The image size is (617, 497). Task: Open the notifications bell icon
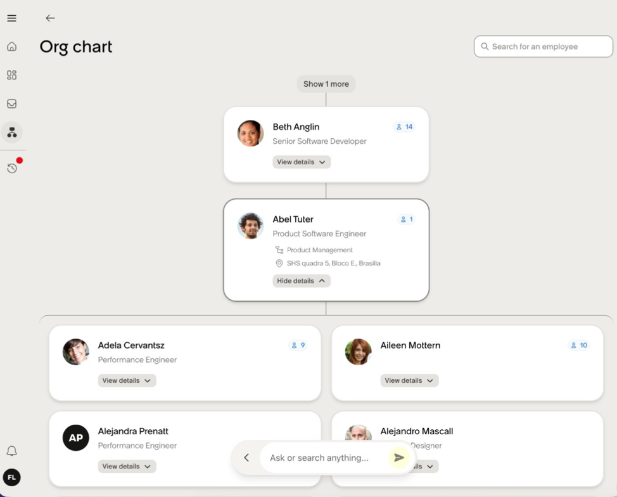click(12, 451)
